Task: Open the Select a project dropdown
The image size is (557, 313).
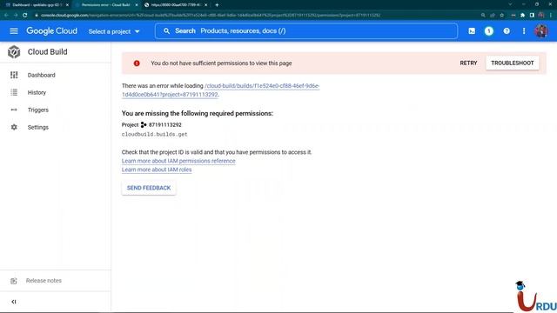Action: tap(114, 31)
